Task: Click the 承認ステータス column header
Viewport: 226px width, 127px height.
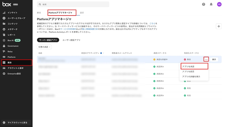Action: pyautogui.click(x=160, y=53)
